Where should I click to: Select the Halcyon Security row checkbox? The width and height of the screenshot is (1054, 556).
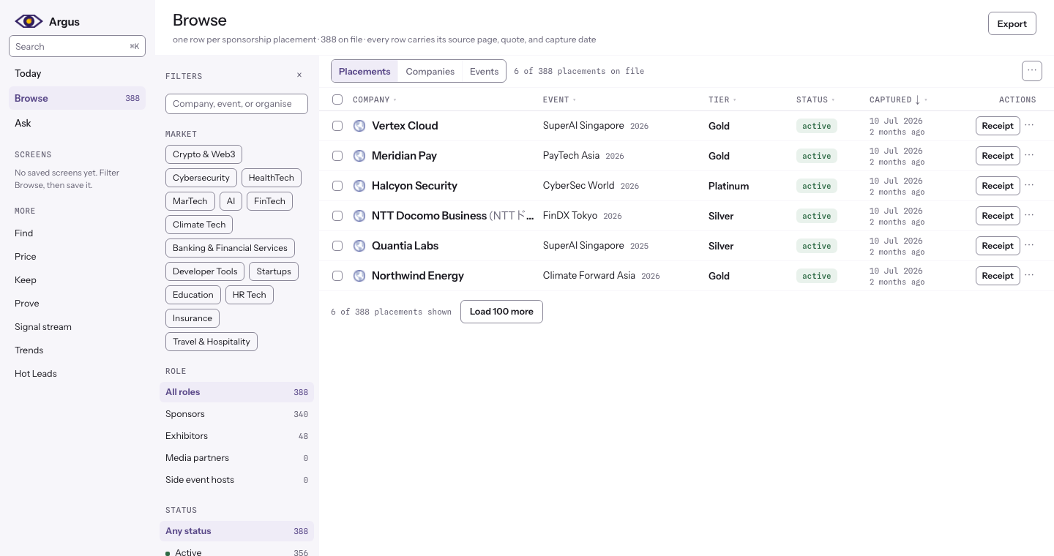click(337, 186)
